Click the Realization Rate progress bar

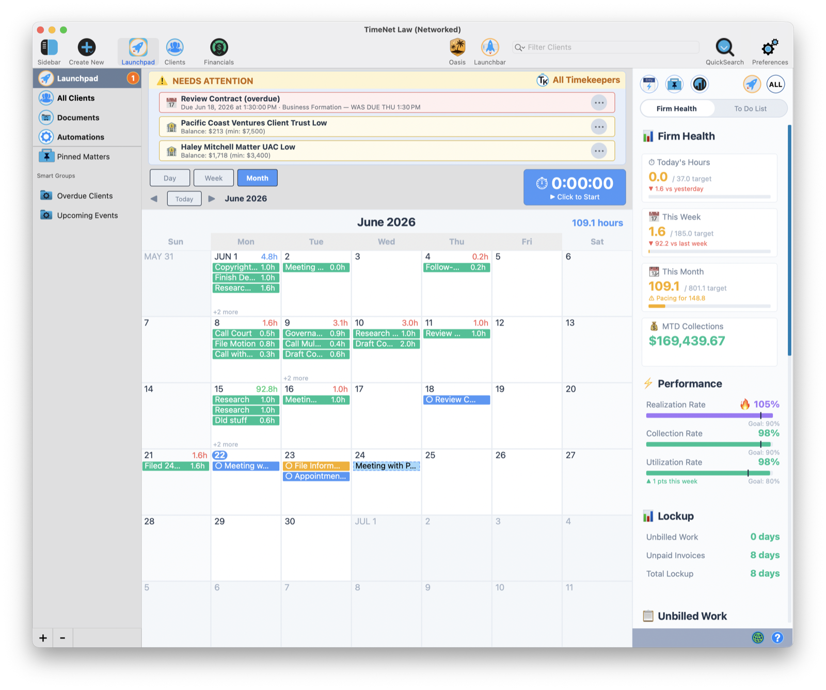pyautogui.click(x=709, y=415)
